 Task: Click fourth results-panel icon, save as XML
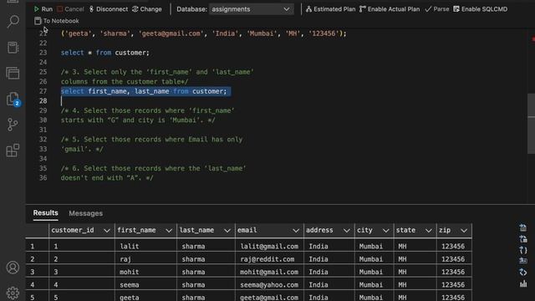523,261
